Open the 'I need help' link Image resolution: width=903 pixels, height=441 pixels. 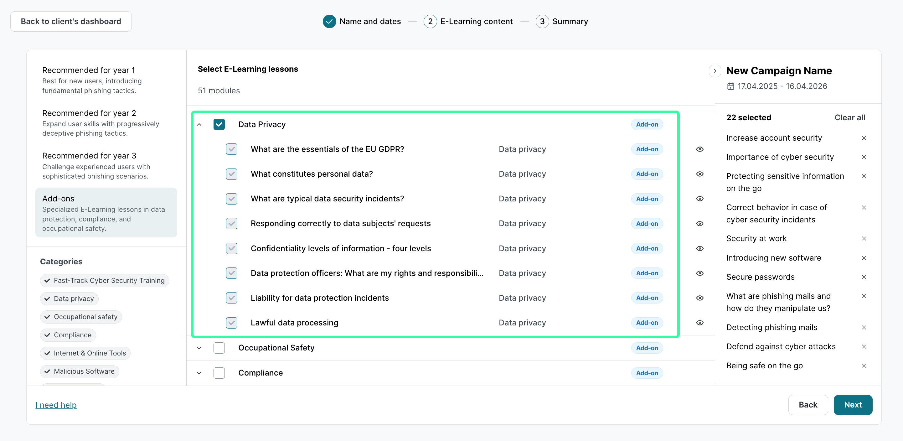pyautogui.click(x=56, y=405)
